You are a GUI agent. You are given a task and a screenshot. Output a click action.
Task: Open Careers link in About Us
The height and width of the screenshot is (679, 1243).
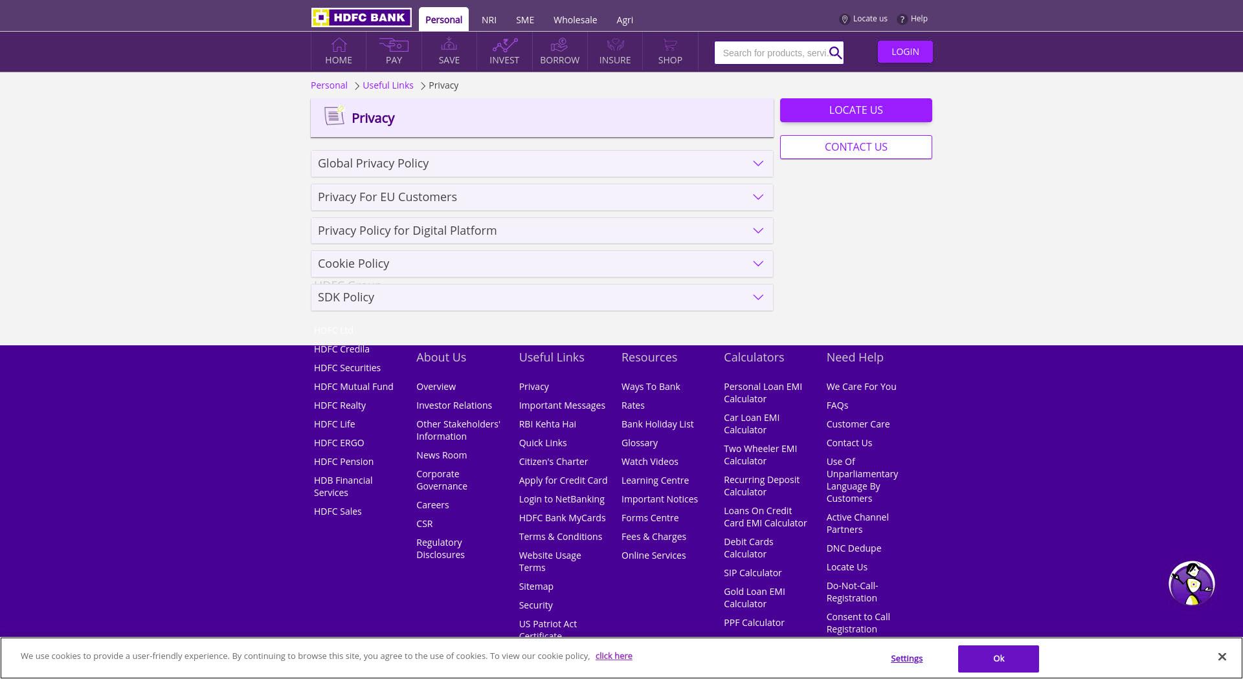[x=432, y=505]
